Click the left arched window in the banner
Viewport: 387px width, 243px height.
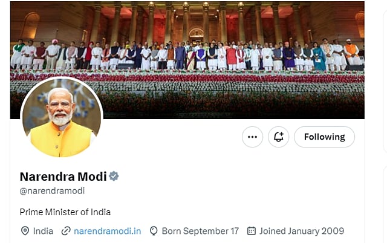click(x=30, y=25)
